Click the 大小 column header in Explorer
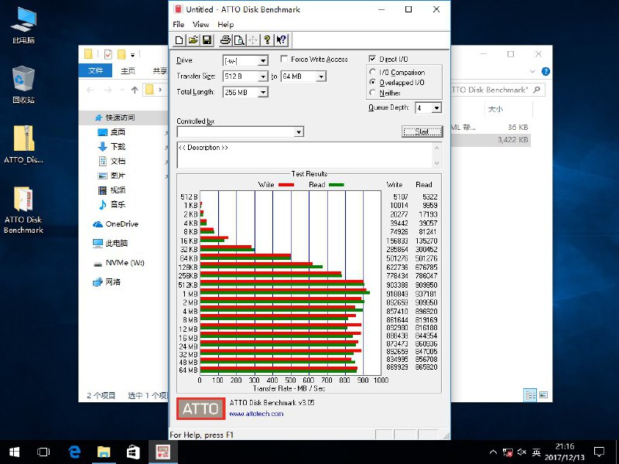 click(496, 109)
